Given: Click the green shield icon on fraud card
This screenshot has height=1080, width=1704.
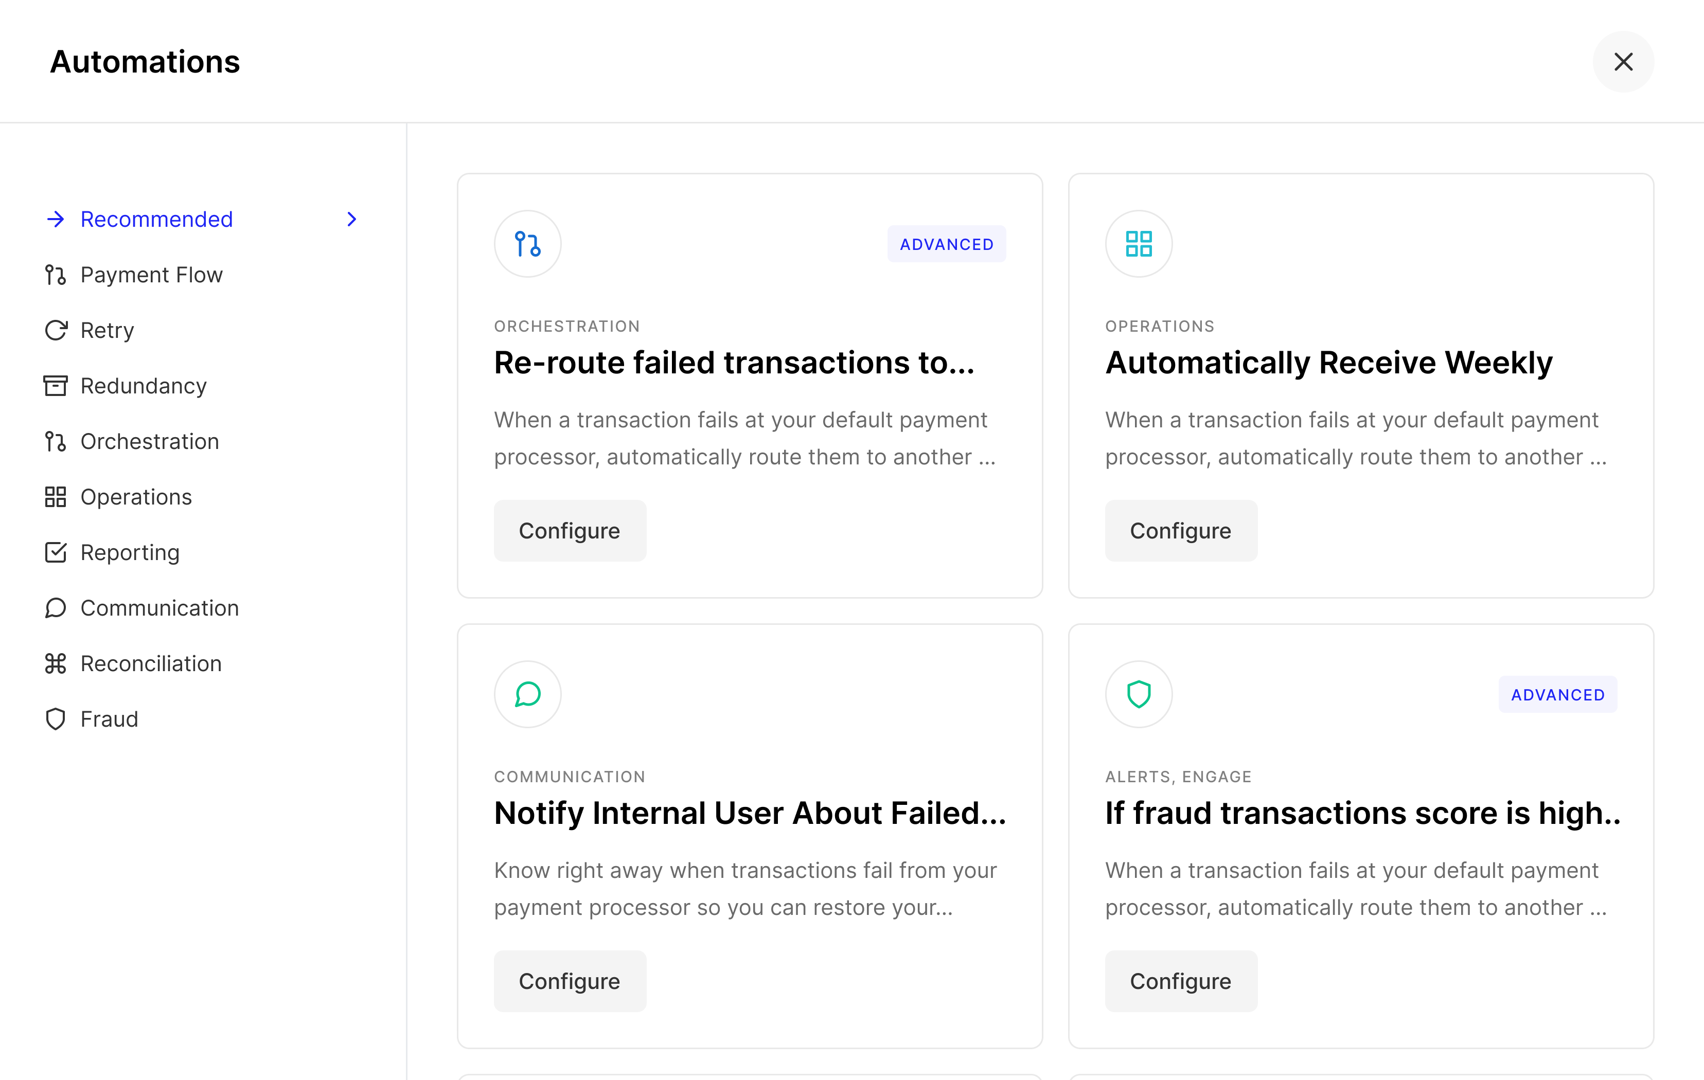Looking at the screenshot, I should pos(1139,694).
